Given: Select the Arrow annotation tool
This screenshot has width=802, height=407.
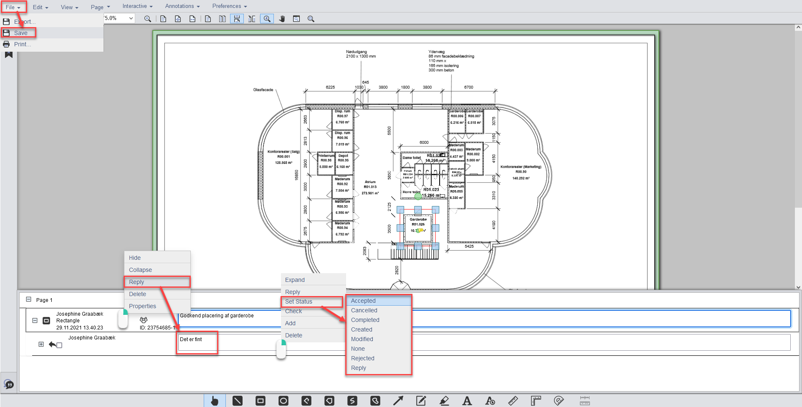Looking at the screenshot, I should coord(398,401).
